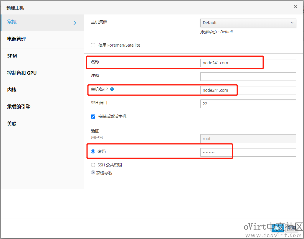This screenshot has height=239, width=304.
Task: Open the 关联 tab
Action: [42, 124]
